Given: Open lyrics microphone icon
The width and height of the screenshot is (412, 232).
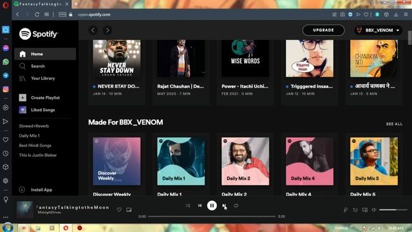Looking at the screenshot, I should pyautogui.click(x=346, y=209).
